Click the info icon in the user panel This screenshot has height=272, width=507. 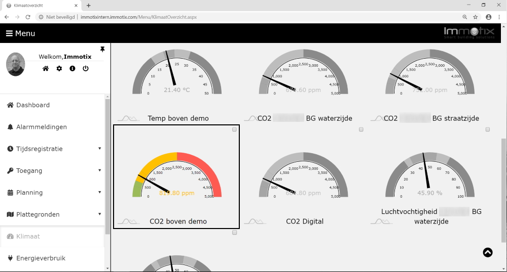tap(72, 68)
